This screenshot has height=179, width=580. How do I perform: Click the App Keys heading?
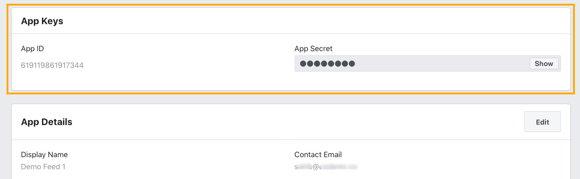tap(42, 21)
